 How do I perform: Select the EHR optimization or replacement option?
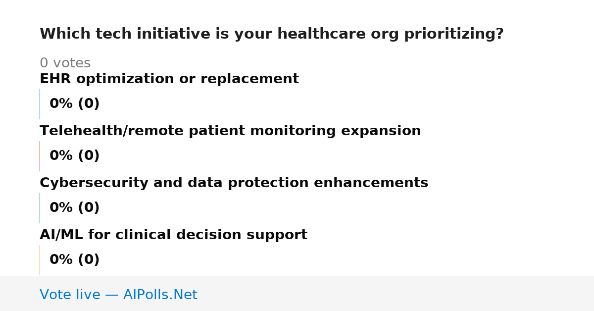169,79
